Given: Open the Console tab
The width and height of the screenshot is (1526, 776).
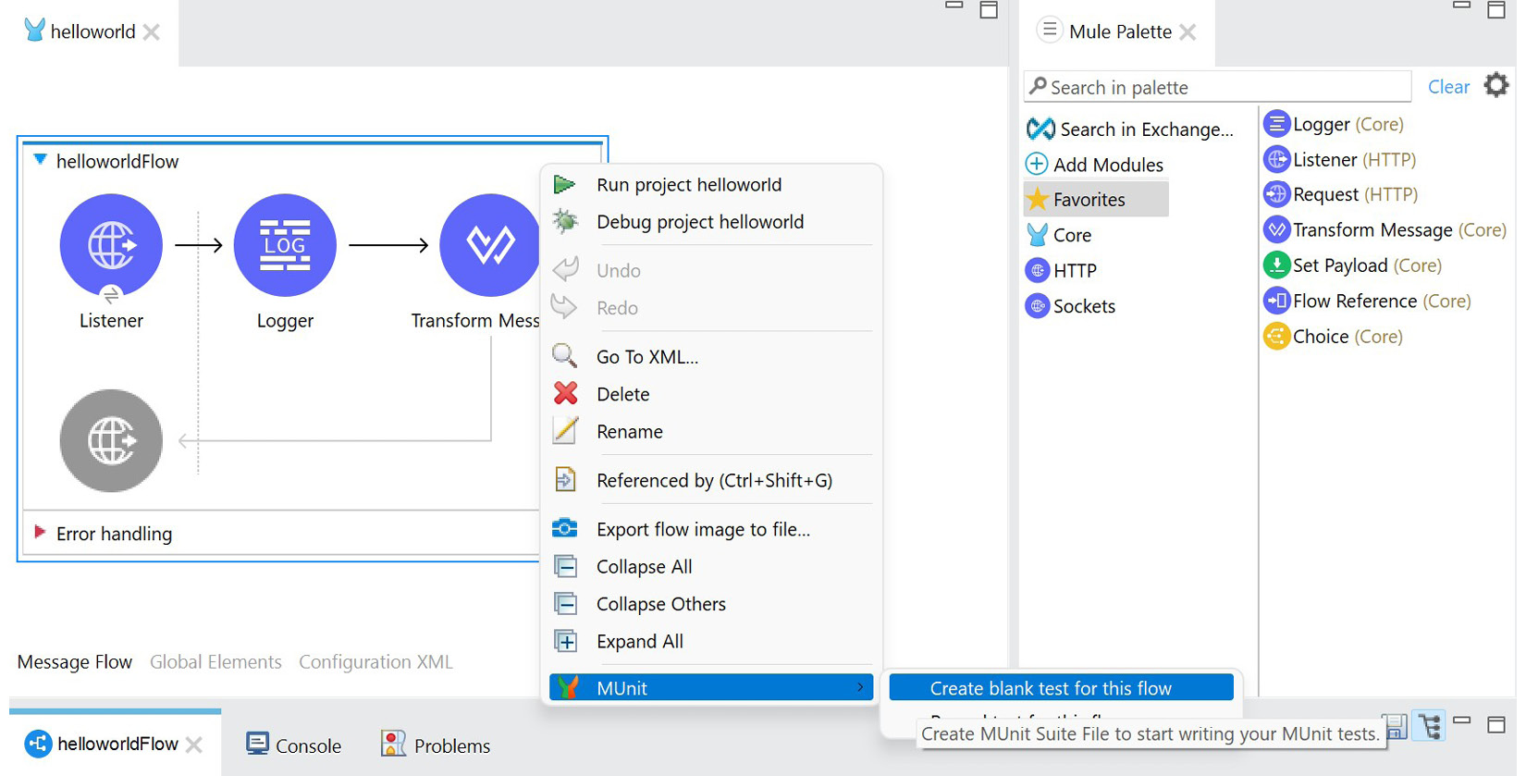Looking at the screenshot, I should (x=294, y=745).
